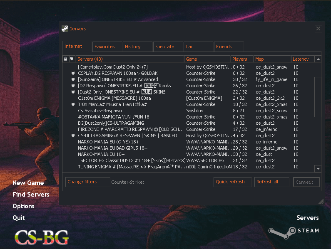331x249 pixels.
Task: Select [D2 Respawn] ONESTRIKE.EU ARMY Ranks server
Action: click(188, 86)
